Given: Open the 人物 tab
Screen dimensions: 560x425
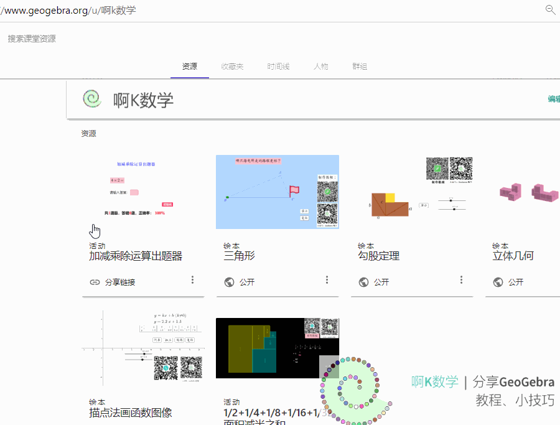Looking at the screenshot, I should [320, 67].
